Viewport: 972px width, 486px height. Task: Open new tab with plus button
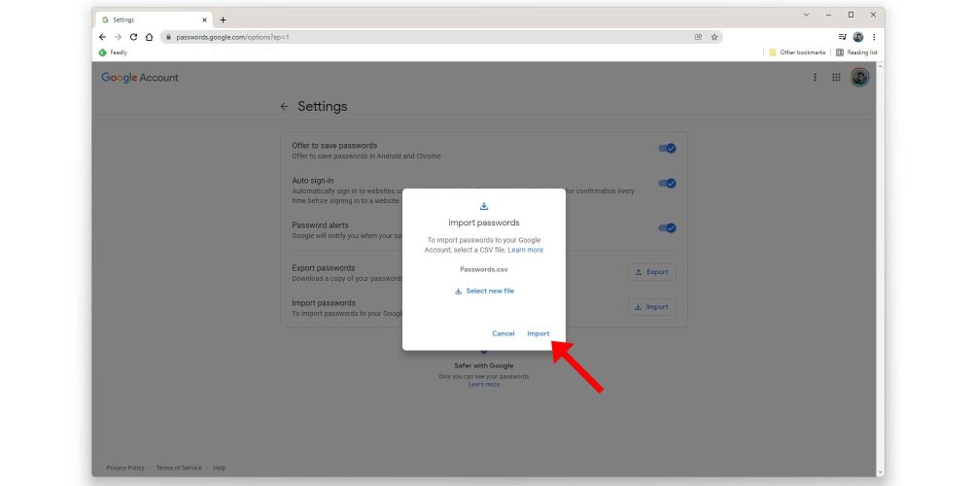click(224, 19)
